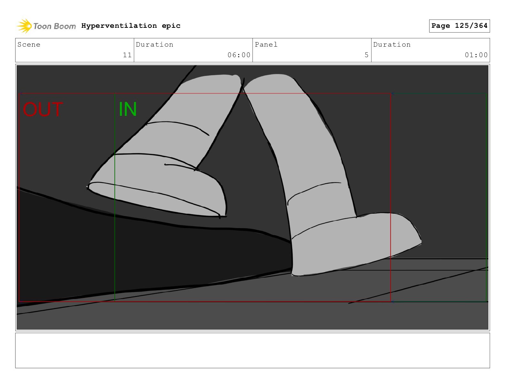Select the Panel header label
506x391 pixels.
(x=266, y=45)
